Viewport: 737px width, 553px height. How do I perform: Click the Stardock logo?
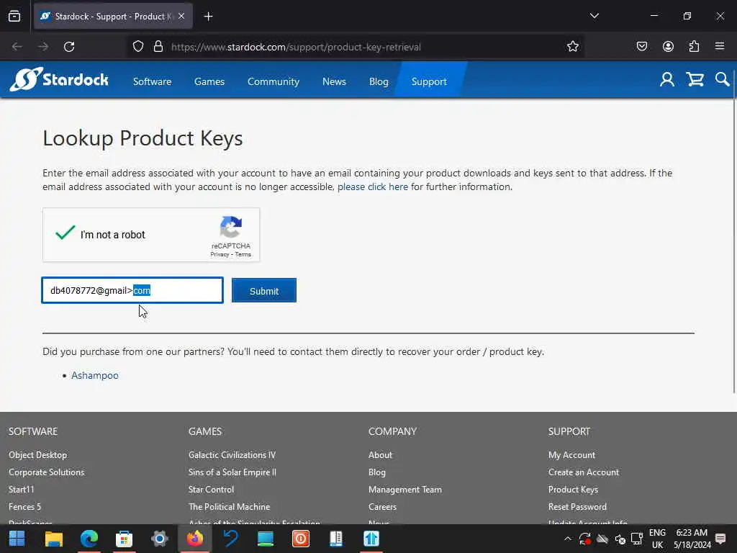59,79
